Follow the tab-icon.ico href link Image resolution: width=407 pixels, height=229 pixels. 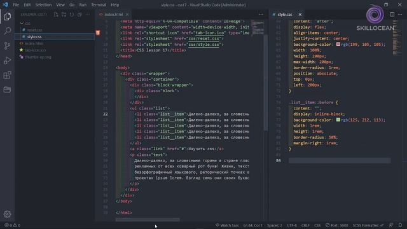pyautogui.click(x=210, y=32)
